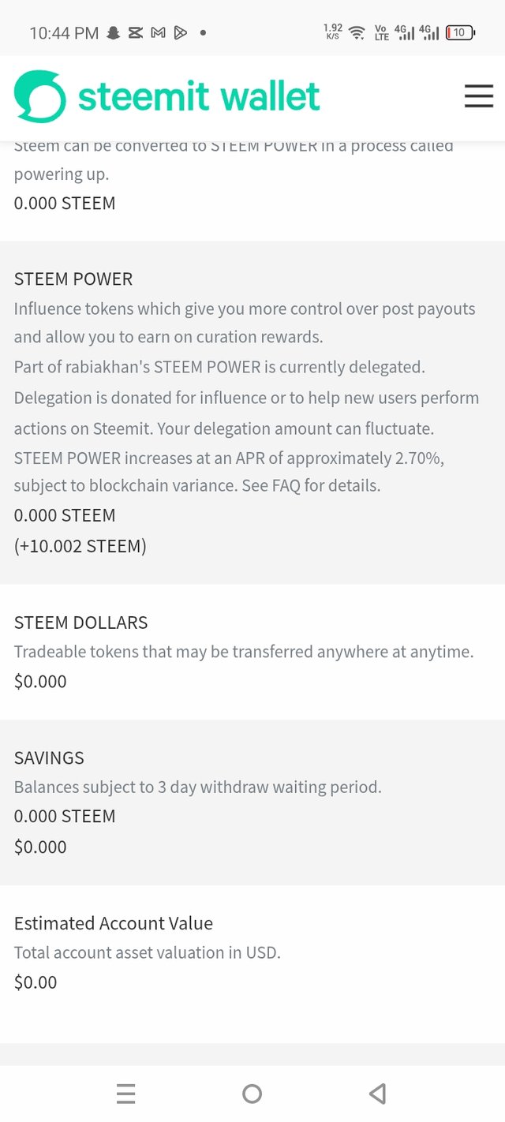Open the $0.000 Steem Dollars balance dropdown
This screenshot has height=1122, width=505.
[x=40, y=681]
